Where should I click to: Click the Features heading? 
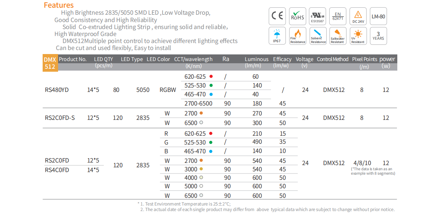(x=59, y=5)
